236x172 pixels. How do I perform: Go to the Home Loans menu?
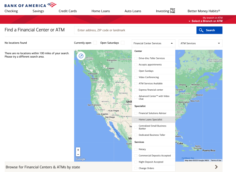(101, 11)
